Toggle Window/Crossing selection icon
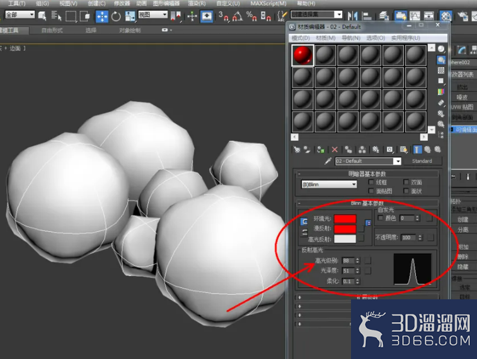Viewport: 477px width, 359px height. click(x=84, y=16)
